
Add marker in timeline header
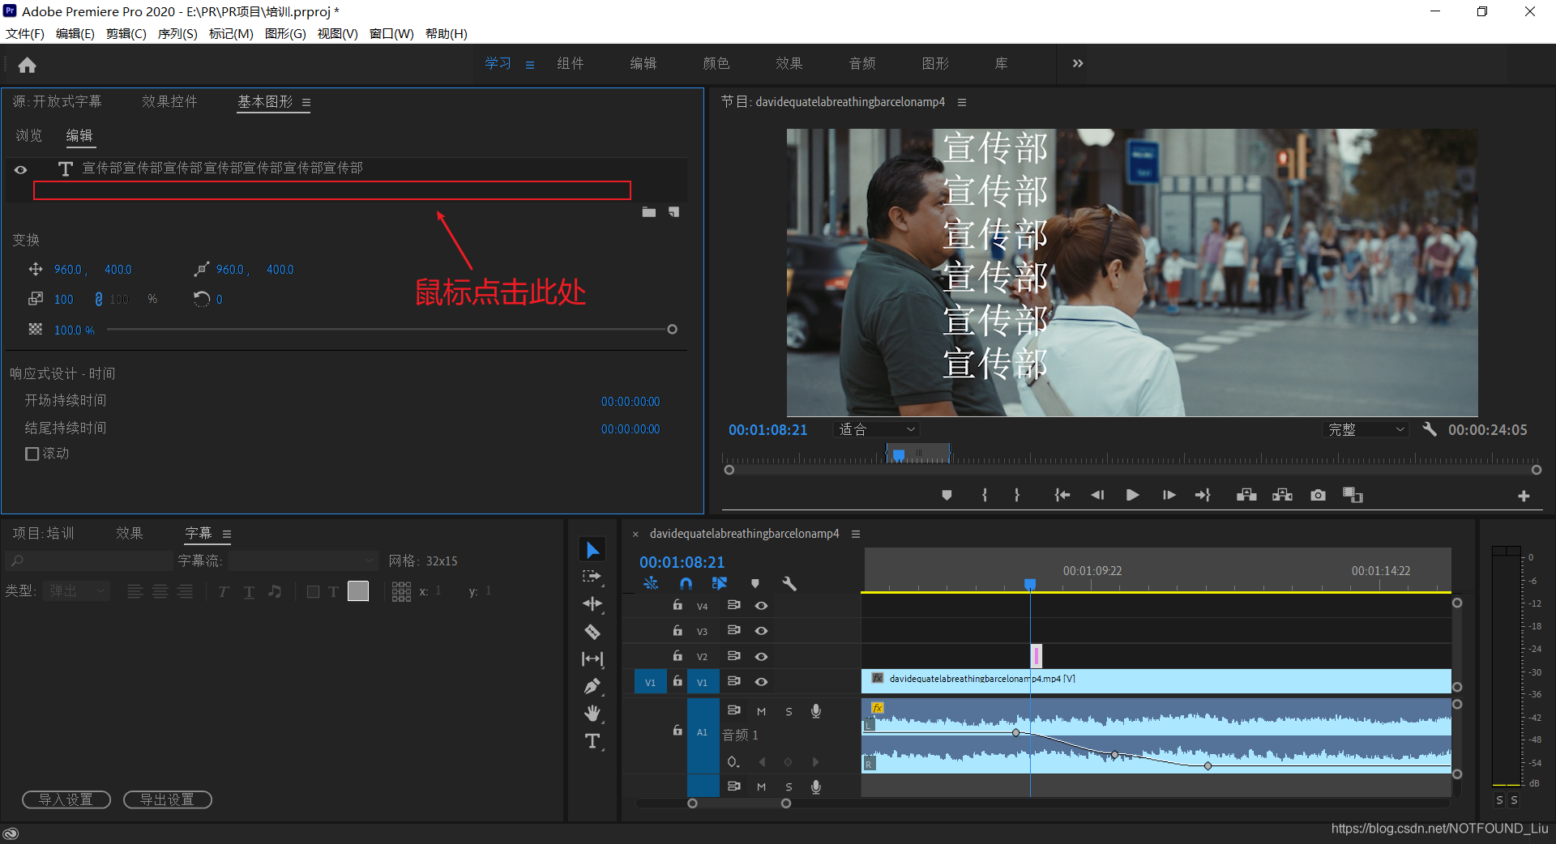point(755,583)
